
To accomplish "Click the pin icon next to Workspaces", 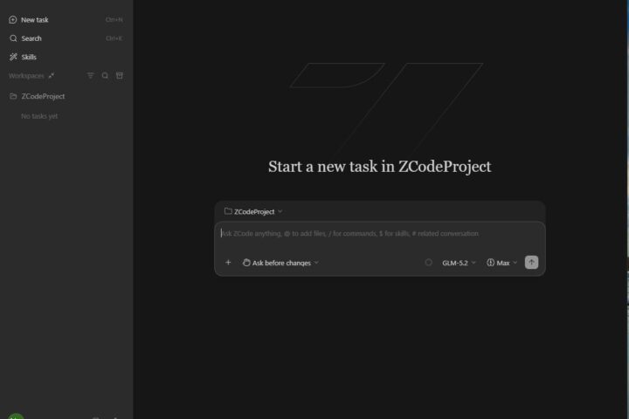I will point(52,75).
